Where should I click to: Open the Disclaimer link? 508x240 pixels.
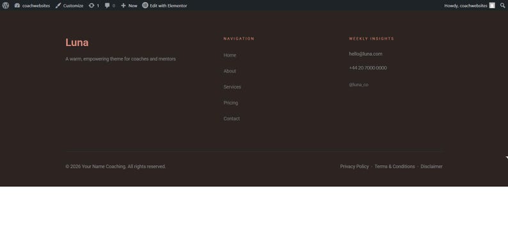(431, 166)
